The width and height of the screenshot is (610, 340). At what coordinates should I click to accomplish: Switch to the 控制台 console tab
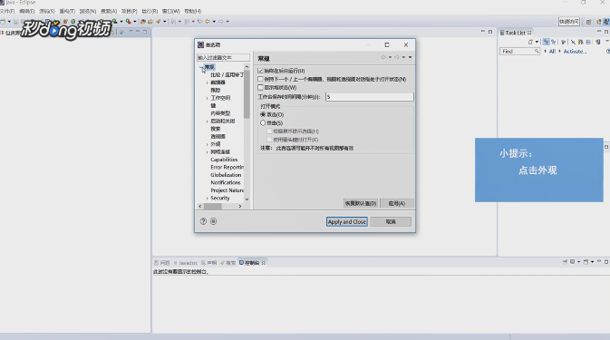pyautogui.click(x=252, y=263)
